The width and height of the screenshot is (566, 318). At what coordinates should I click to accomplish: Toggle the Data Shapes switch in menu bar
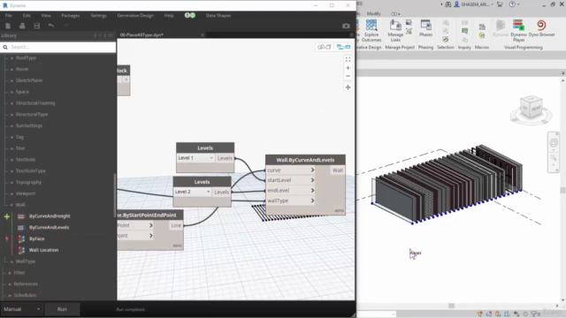(x=190, y=15)
